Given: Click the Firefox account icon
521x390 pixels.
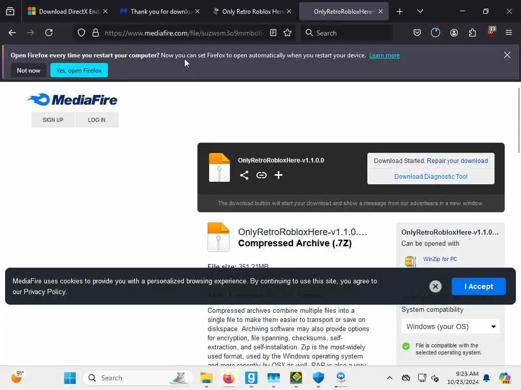Looking at the screenshot, I should pyautogui.click(x=454, y=32).
